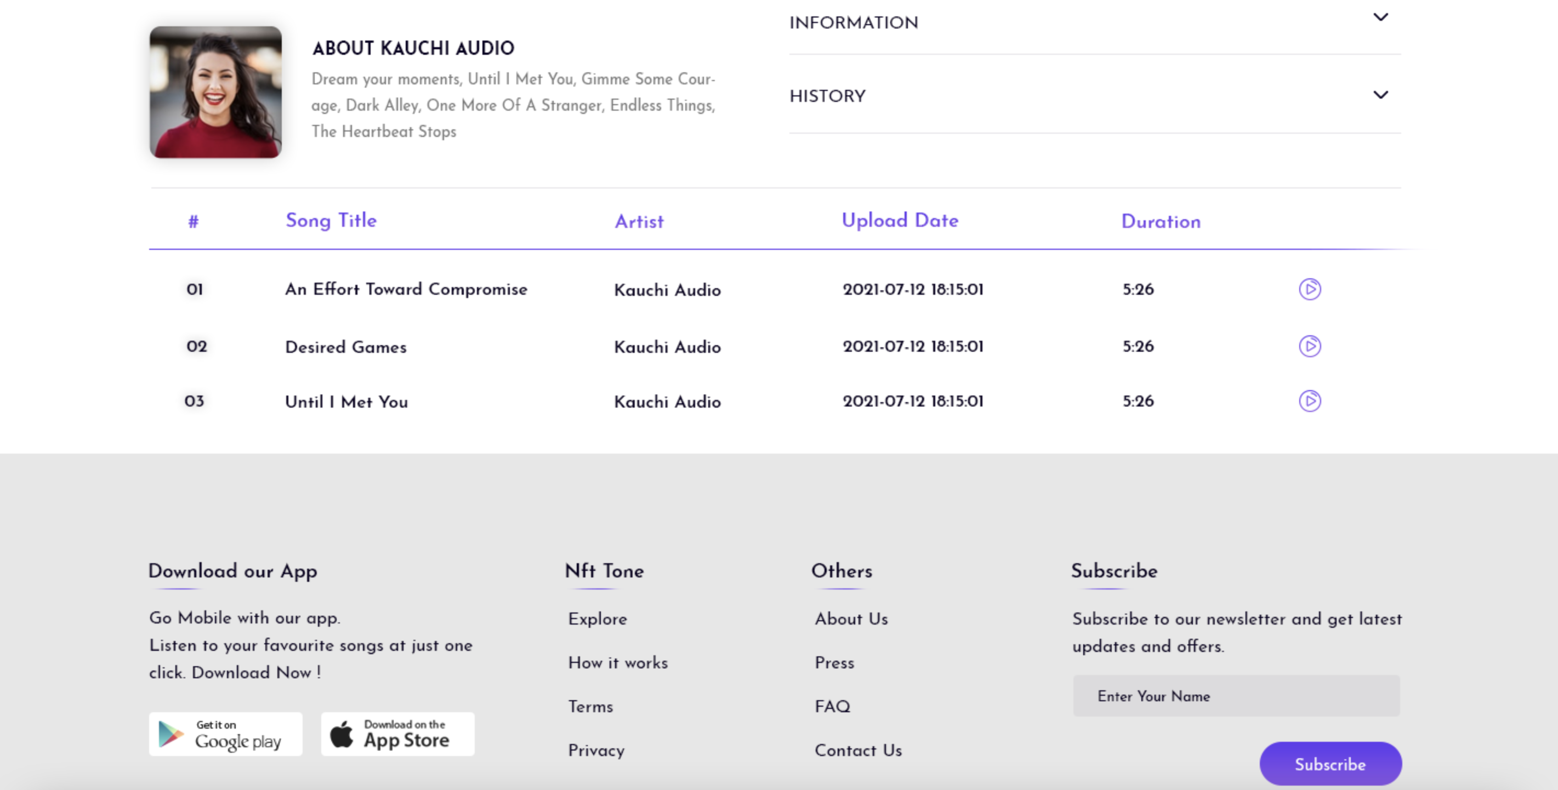The image size is (1558, 790).
Task: Click the Kauchi Audio profile photo
Action: tap(215, 92)
